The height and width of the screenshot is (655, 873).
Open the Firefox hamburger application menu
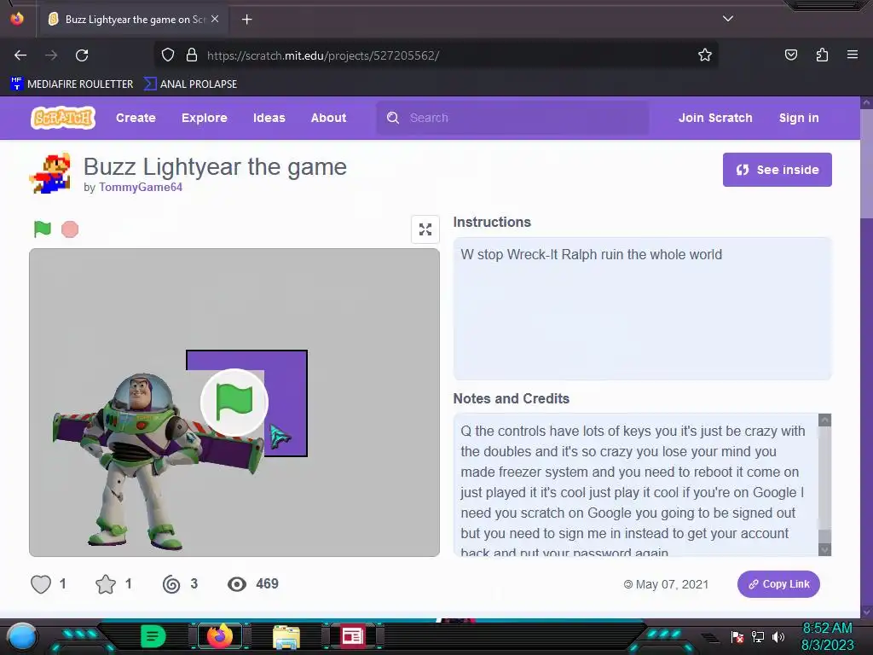click(853, 55)
